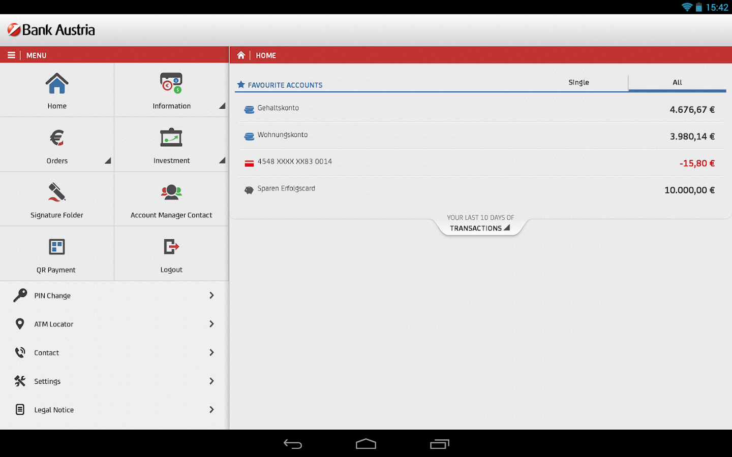Tap the Sparen Erfolgscard piggy bank icon
The width and height of the screenshot is (732, 457).
coord(249,190)
